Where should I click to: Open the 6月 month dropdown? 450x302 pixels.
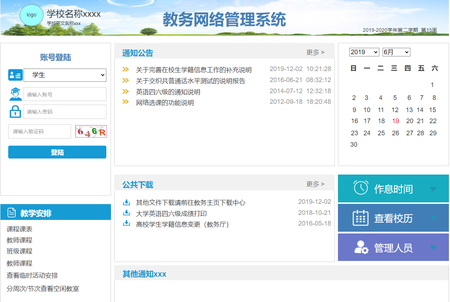pos(396,52)
